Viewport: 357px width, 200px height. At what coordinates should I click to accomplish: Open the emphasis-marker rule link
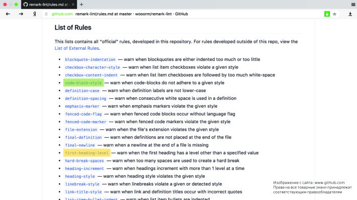click(82, 106)
